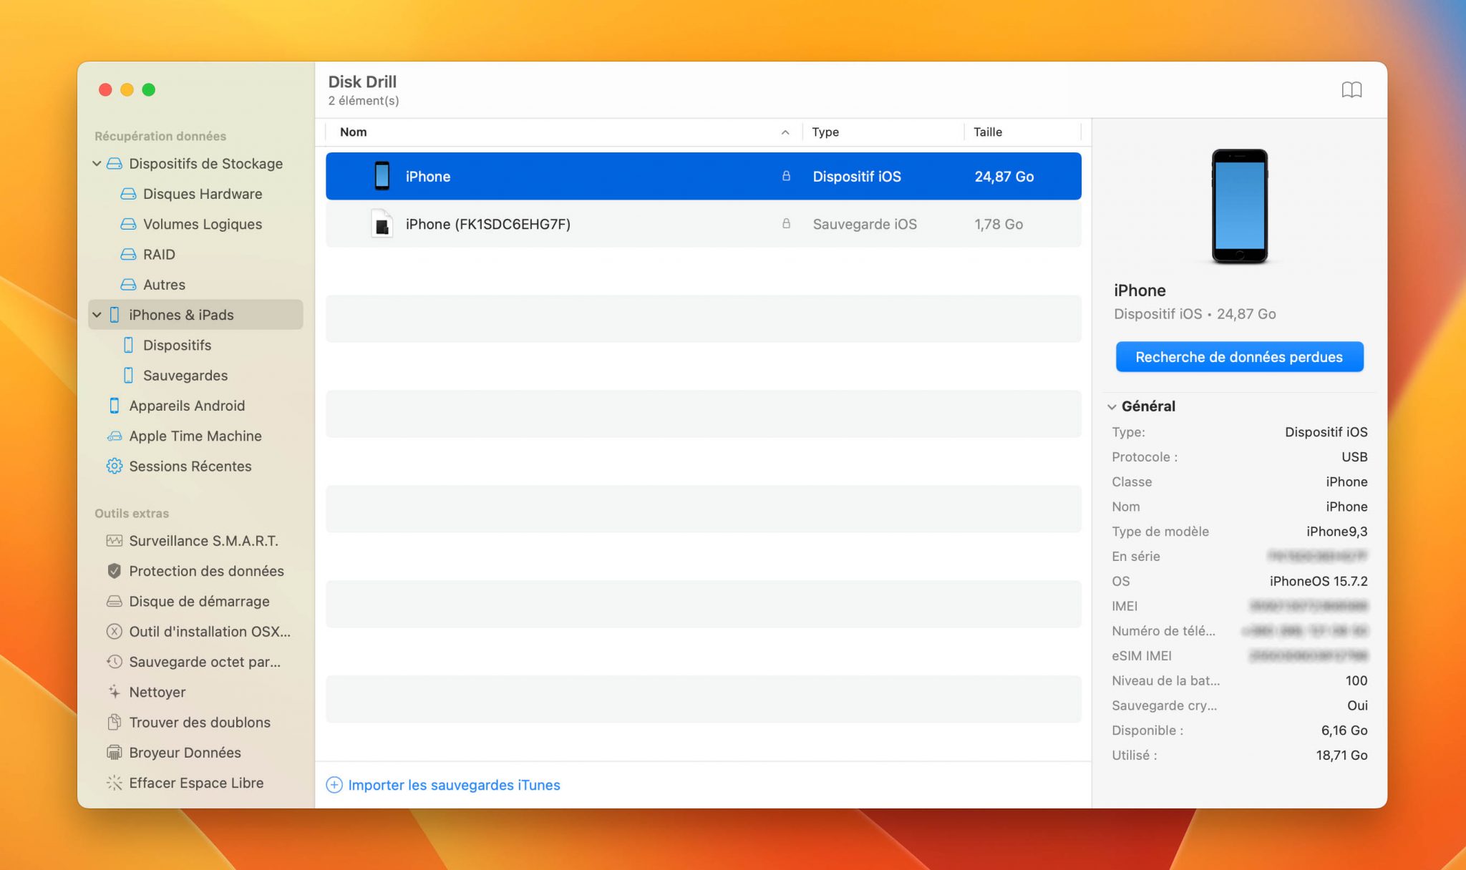The width and height of the screenshot is (1466, 870).
Task: Select the iPhone device row label
Action: (428, 176)
